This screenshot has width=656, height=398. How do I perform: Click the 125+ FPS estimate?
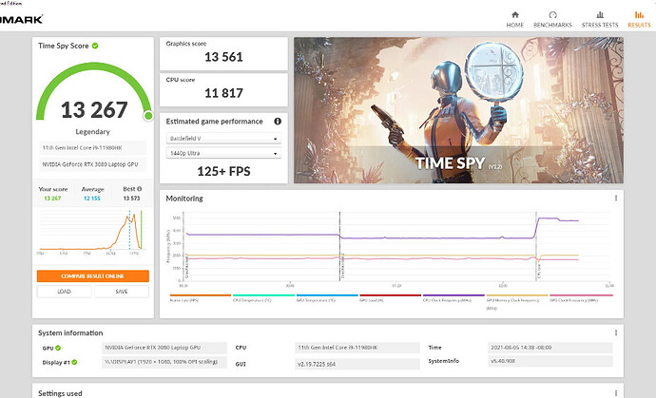(223, 171)
